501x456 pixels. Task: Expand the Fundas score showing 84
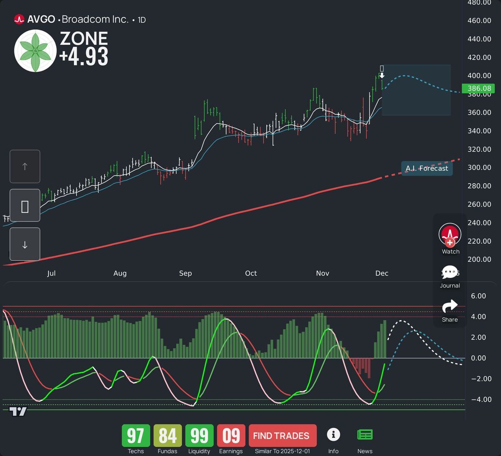(167, 435)
